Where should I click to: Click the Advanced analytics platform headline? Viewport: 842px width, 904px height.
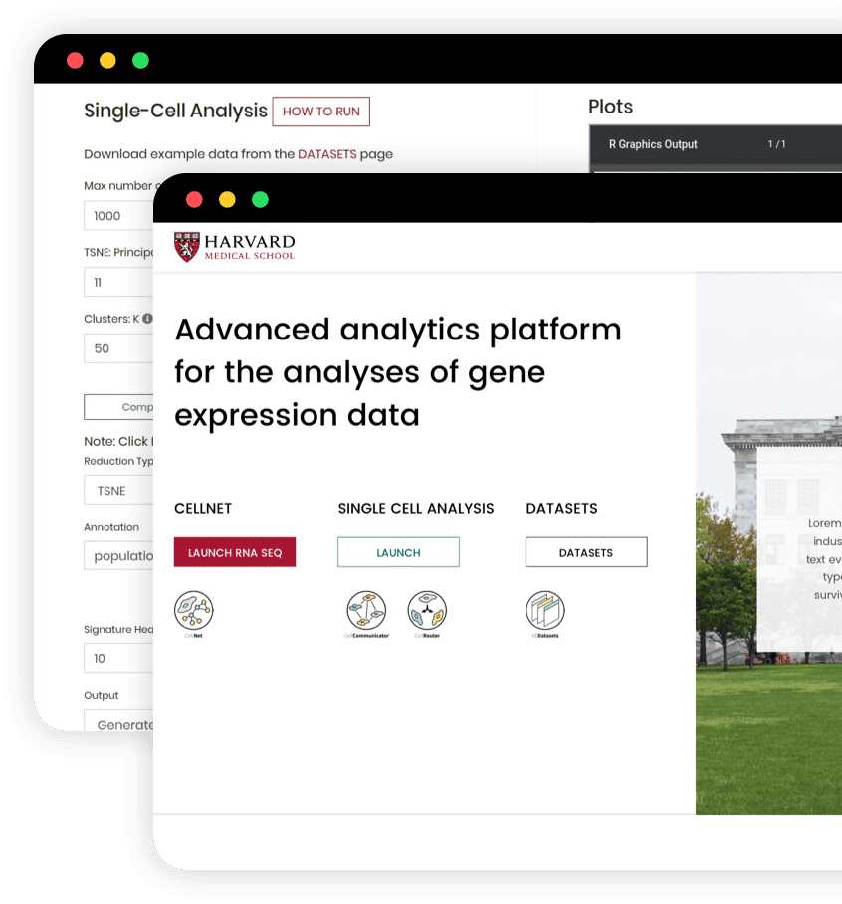pos(398,372)
